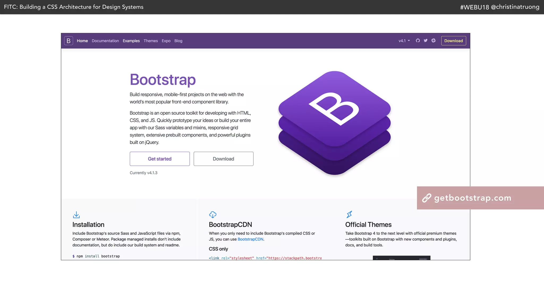The width and height of the screenshot is (544, 306).
Task: Click the Download button below description
Action: pos(223,159)
